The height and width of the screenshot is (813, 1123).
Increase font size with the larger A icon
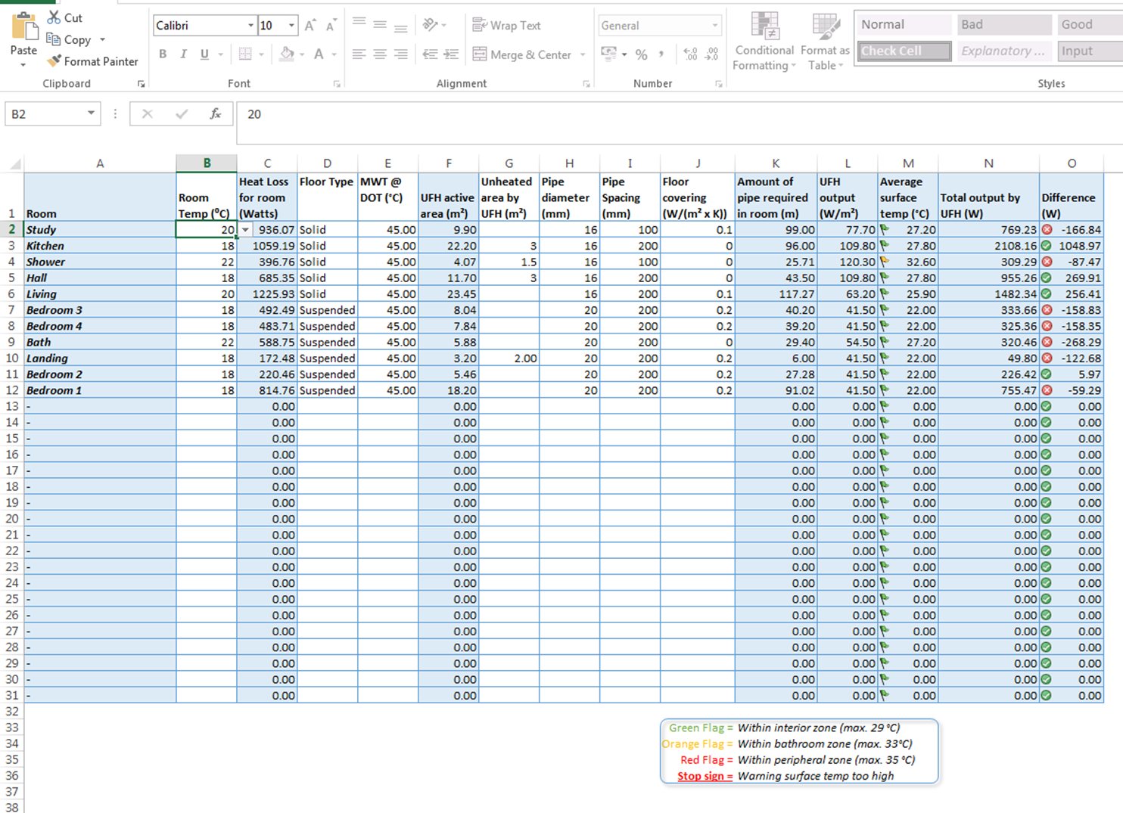(310, 26)
